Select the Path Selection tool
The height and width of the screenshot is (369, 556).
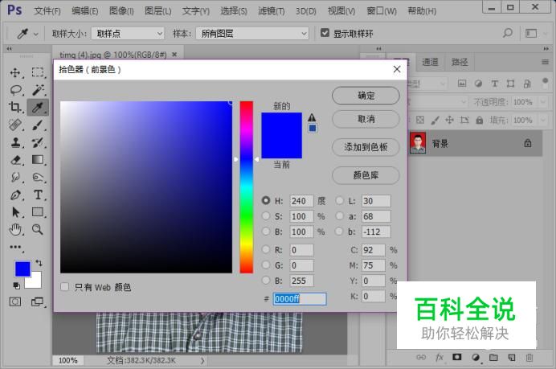15,212
